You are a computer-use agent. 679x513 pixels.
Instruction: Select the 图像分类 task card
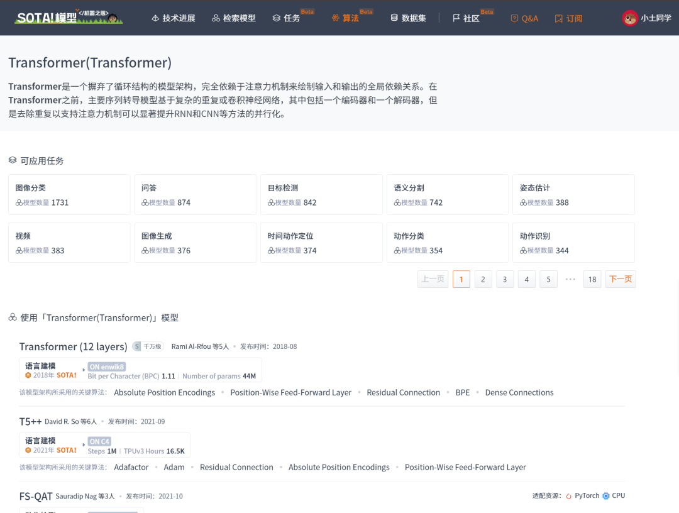[x=69, y=194]
